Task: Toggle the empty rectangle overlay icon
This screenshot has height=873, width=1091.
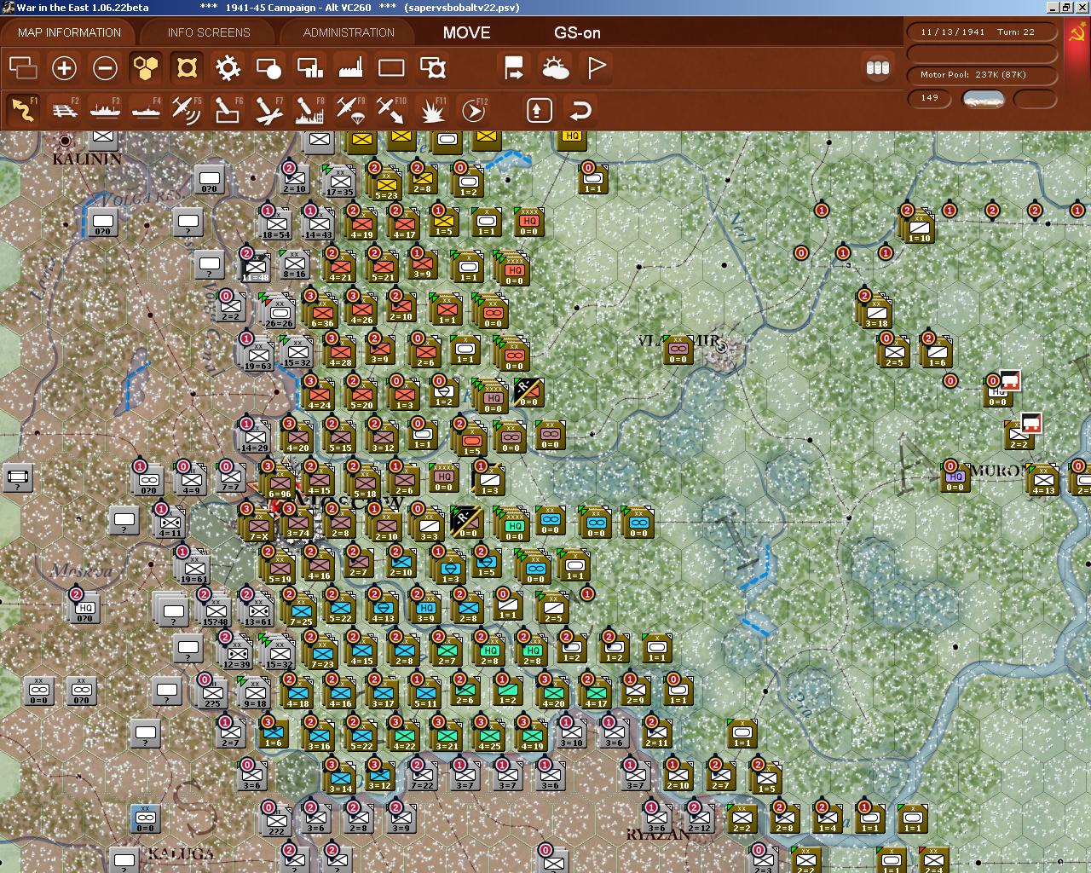Action: click(391, 67)
